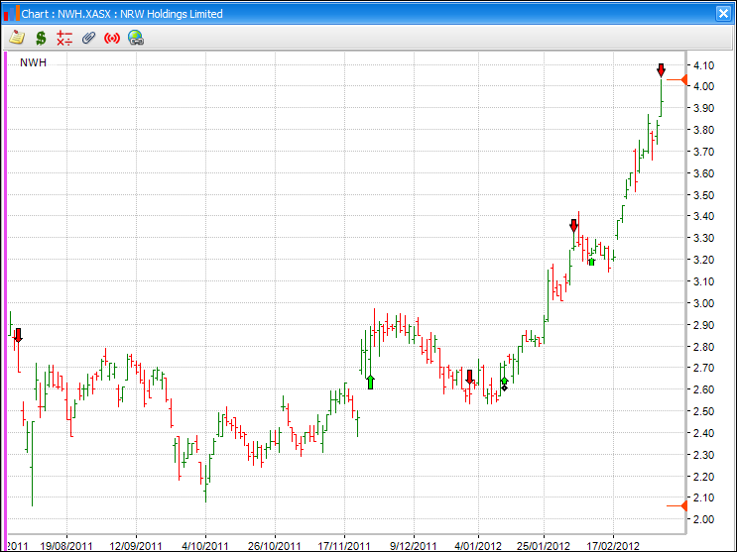Click the red sell arrow near 2.85

click(x=18, y=335)
